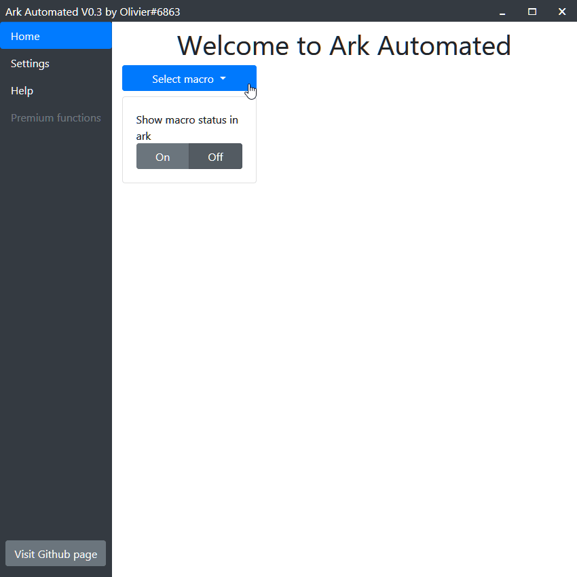Close the Ark Automated window
This screenshot has width=577, height=577.
(x=562, y=12)
